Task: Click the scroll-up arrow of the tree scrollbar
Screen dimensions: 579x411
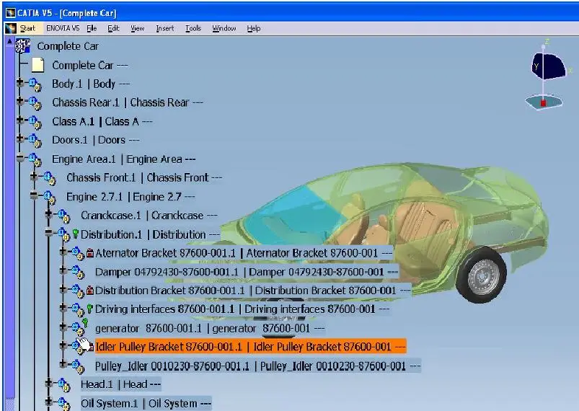Action: click(x=10, y=41)
